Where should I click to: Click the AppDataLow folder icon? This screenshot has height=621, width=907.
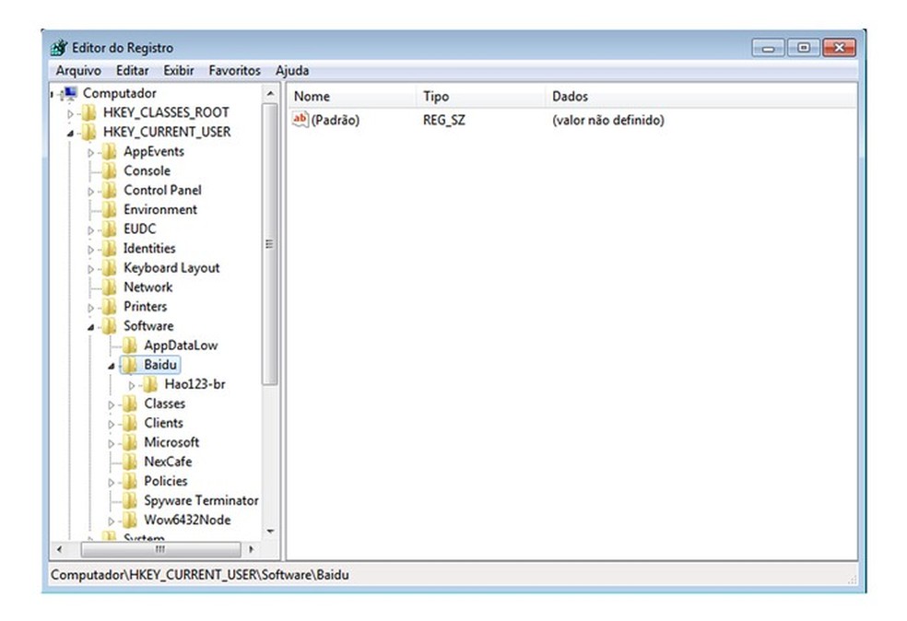(x=130, y=346)
